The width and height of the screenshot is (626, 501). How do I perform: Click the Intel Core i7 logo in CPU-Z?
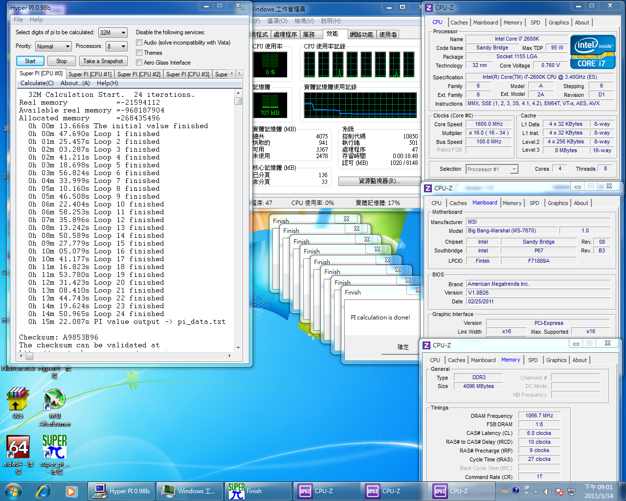[592, 51]
